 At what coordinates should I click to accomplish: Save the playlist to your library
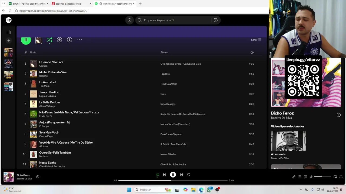(x=59, y=40)
